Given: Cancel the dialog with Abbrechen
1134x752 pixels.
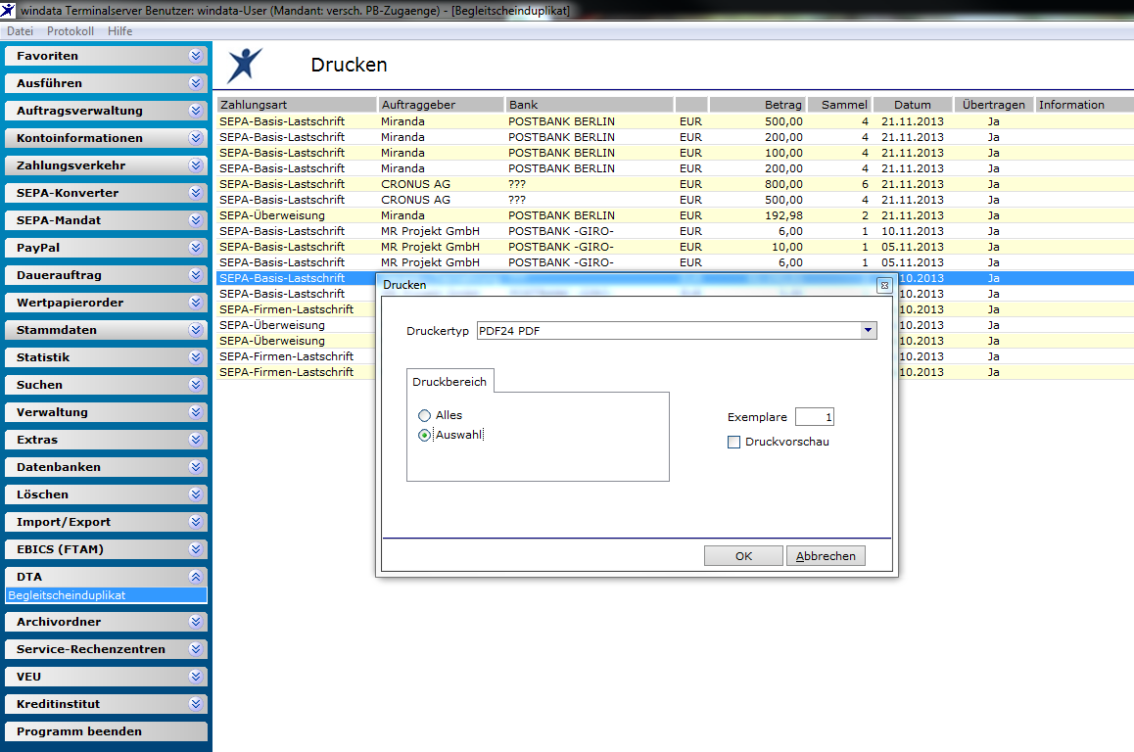Looking at the screenshot, I should click(826, 556).
